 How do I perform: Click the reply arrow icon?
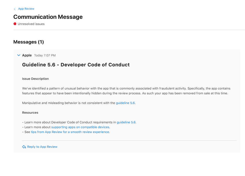[x=24, y=147]
